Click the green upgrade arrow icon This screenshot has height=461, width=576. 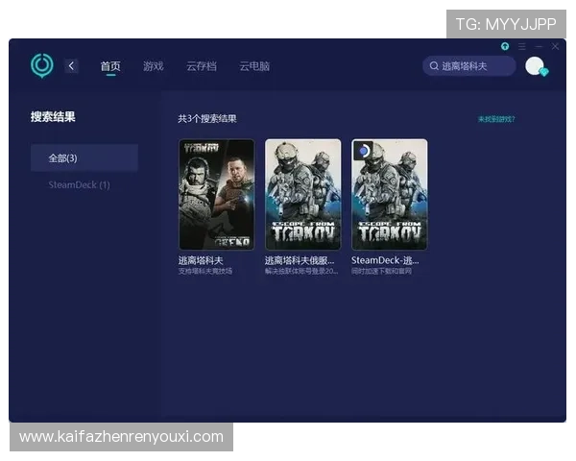505,46
